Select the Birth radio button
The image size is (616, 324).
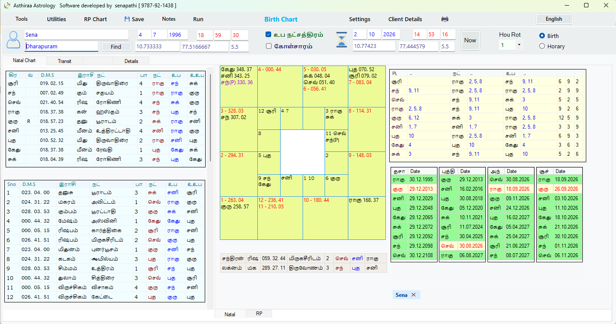click(542, 35)
